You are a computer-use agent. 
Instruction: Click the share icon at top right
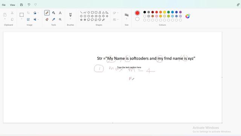[238, 5]
